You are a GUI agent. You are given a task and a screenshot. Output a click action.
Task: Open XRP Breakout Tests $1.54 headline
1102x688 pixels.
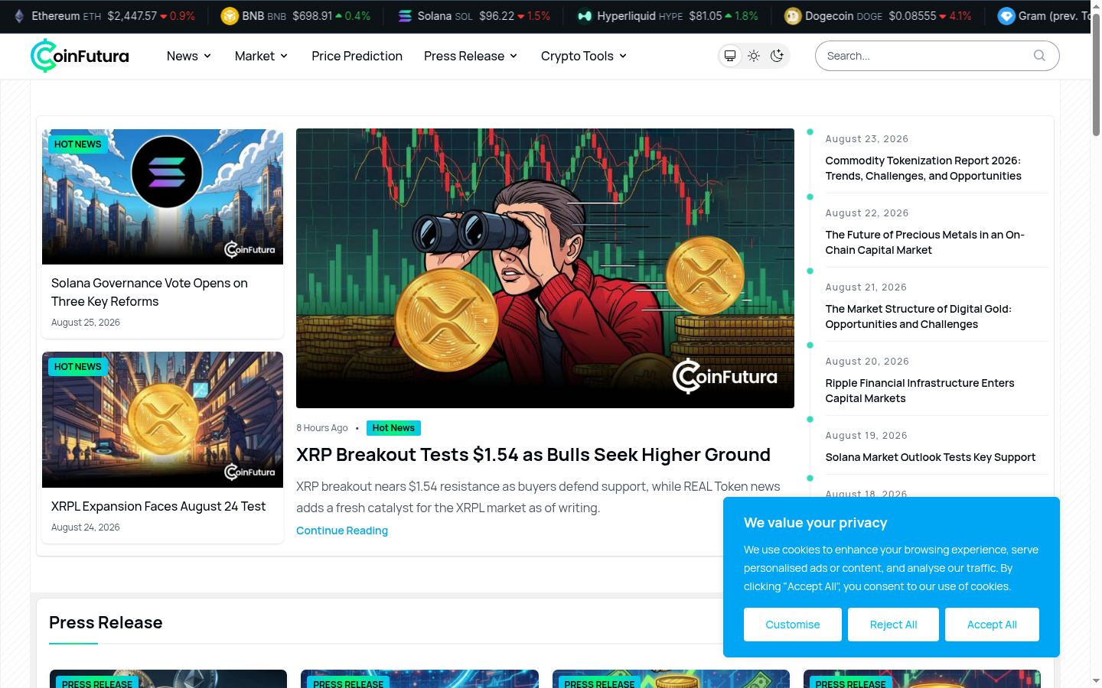(x=533, y=455)
